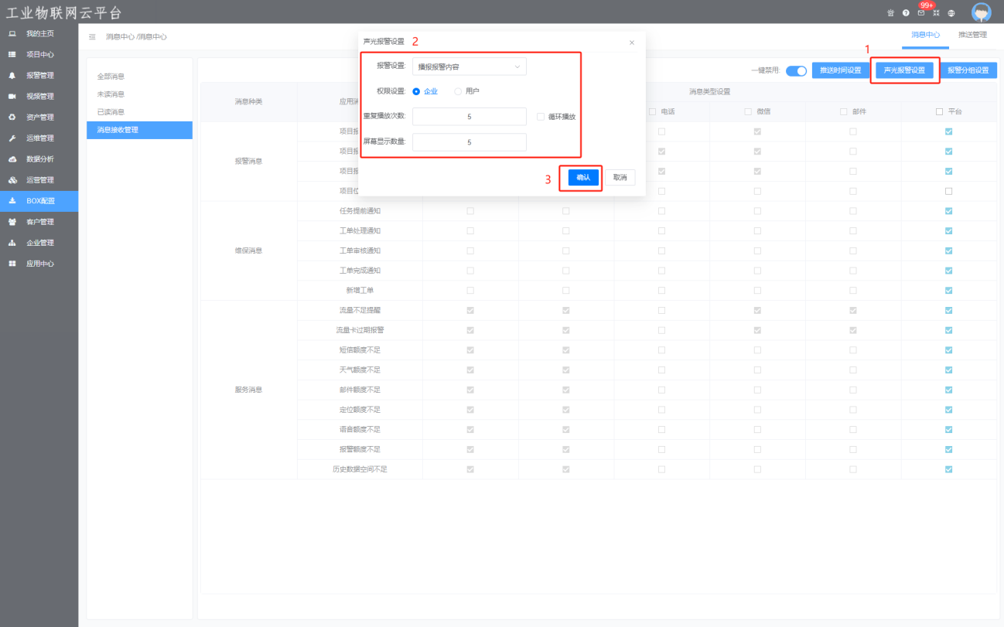Click the camera icon for 视频管理
This screenshot has width=1004, height=627.
(x=12, y=97)
